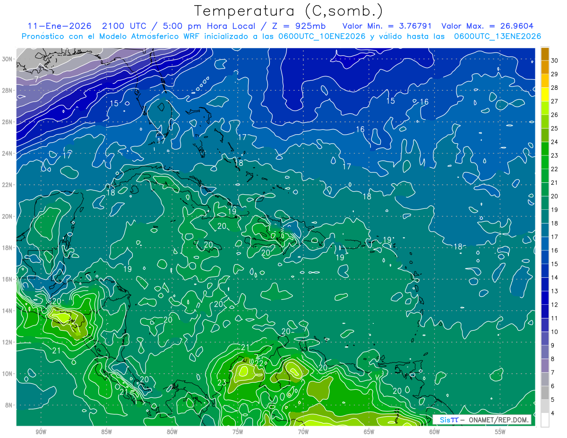Screen dimensions: 567x438
Task: Click the 16N latitude axis label
Action: pyautogui.click(x=7, y=279)
